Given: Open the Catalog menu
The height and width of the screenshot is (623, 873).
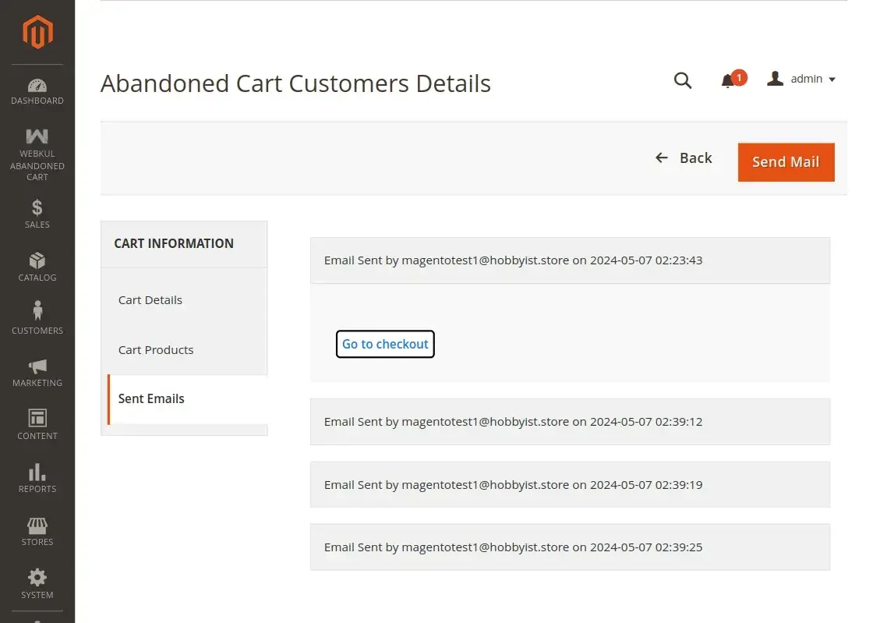Looking at the screenshot, I should click(37, 265).
